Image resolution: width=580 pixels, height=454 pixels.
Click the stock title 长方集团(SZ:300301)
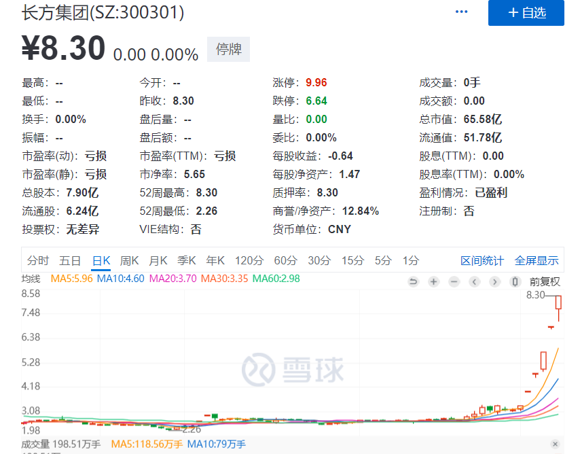coord(103,13)
